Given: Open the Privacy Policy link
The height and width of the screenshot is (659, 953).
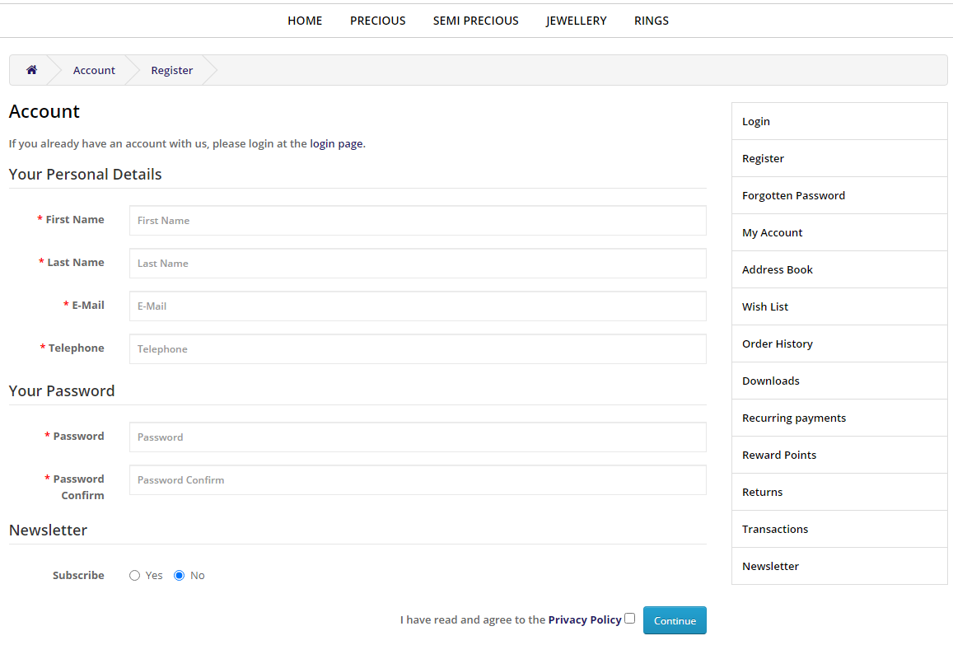Looking at the screenshot, I should [584, 619].
